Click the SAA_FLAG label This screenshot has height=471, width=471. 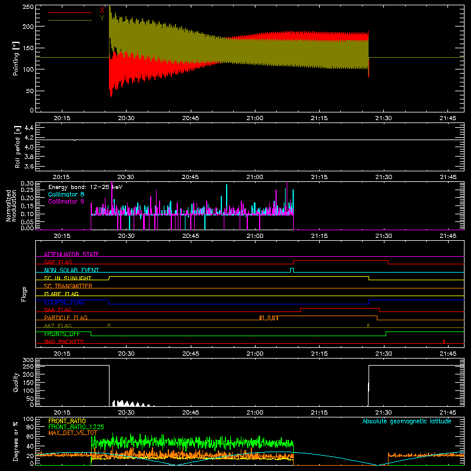point(58,310)
